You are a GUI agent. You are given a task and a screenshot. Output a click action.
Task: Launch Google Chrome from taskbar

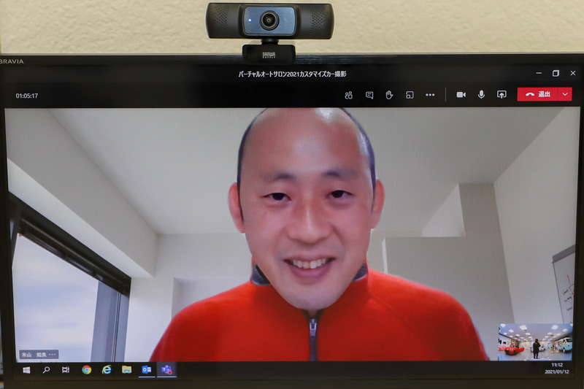point(87,369)
